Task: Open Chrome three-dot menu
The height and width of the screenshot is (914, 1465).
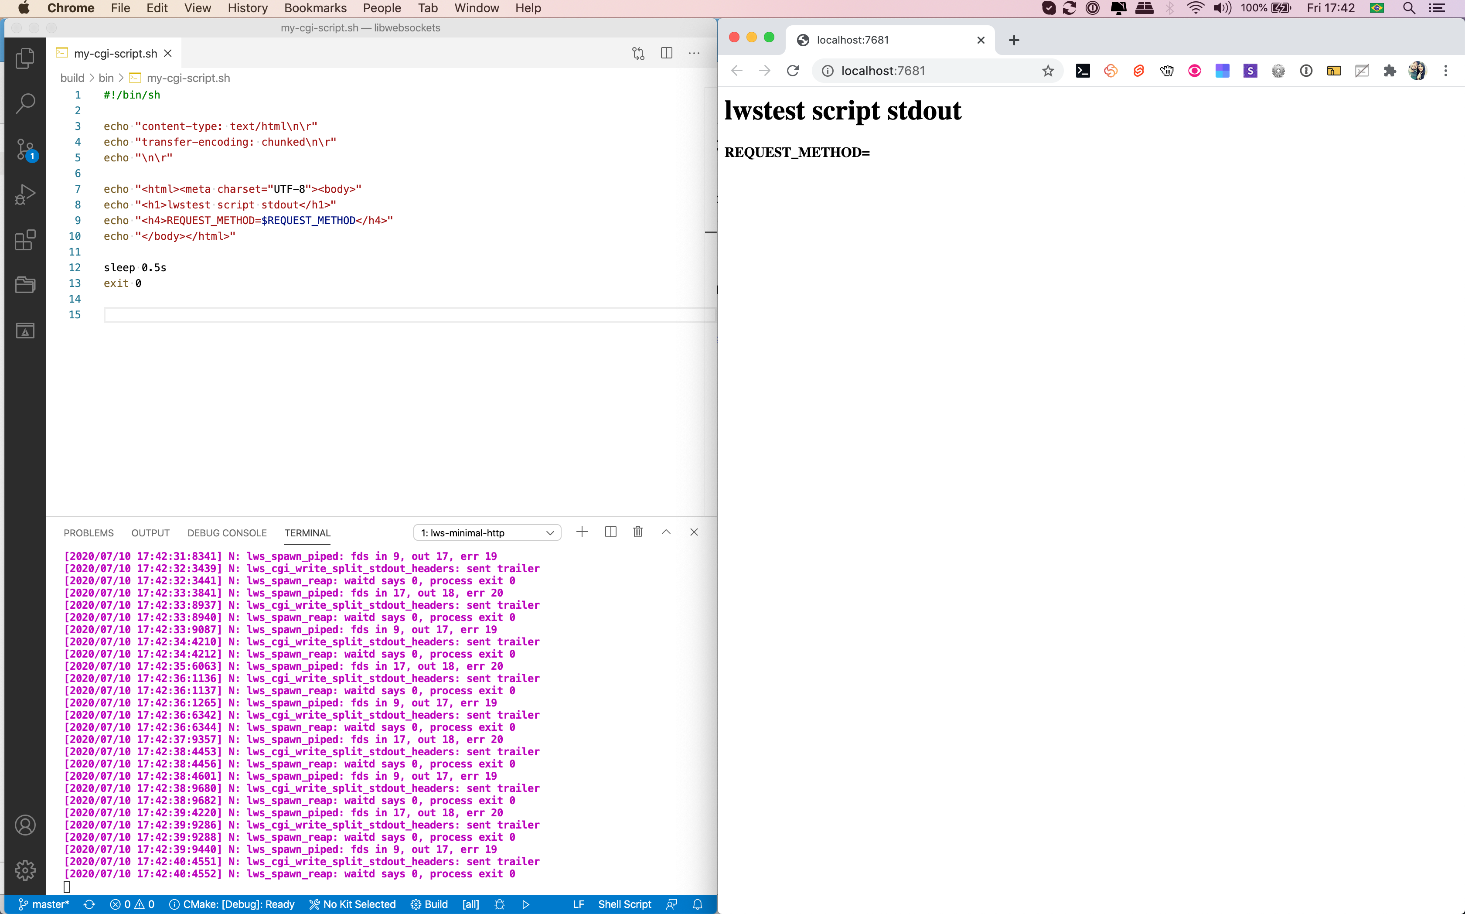Action: click(1446, 71)
